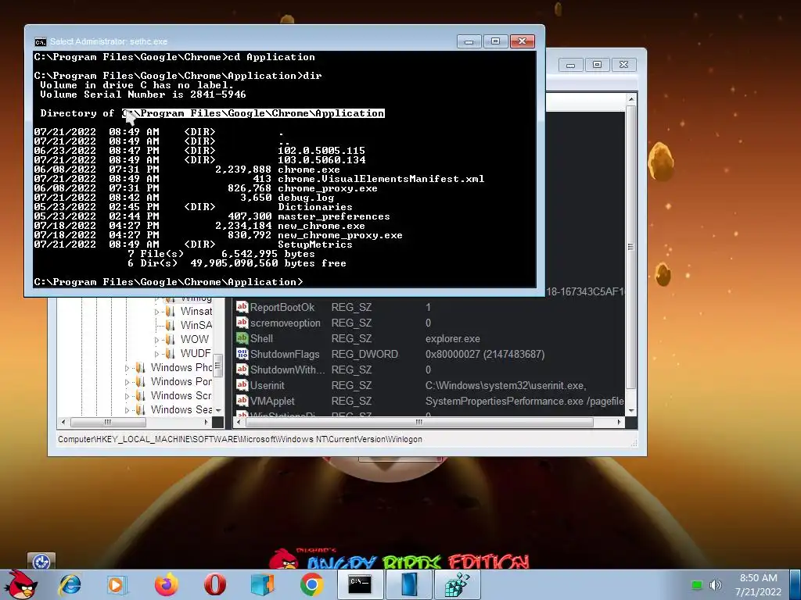Click Registry Editor vertical scrollbar down arrow
The image size is (801, 600).
click(631, 411)
